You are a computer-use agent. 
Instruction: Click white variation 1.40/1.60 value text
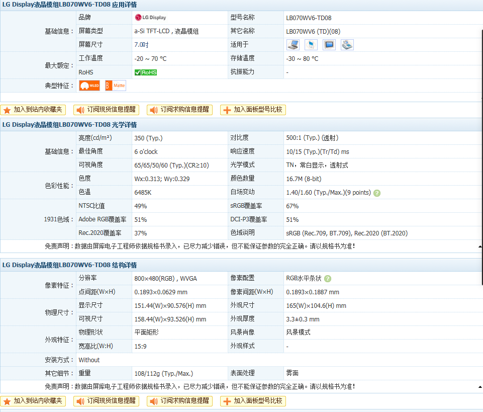click(328, 193)
